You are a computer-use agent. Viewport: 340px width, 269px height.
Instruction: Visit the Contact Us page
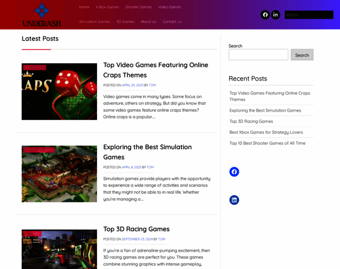(x=172, y=22)
